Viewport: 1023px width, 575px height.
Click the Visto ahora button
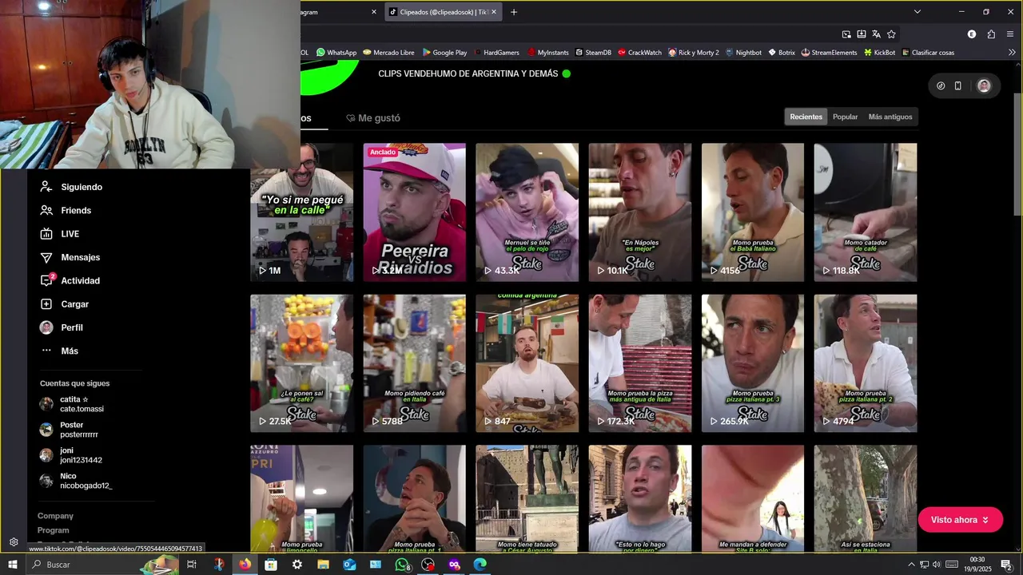[960, 520]
